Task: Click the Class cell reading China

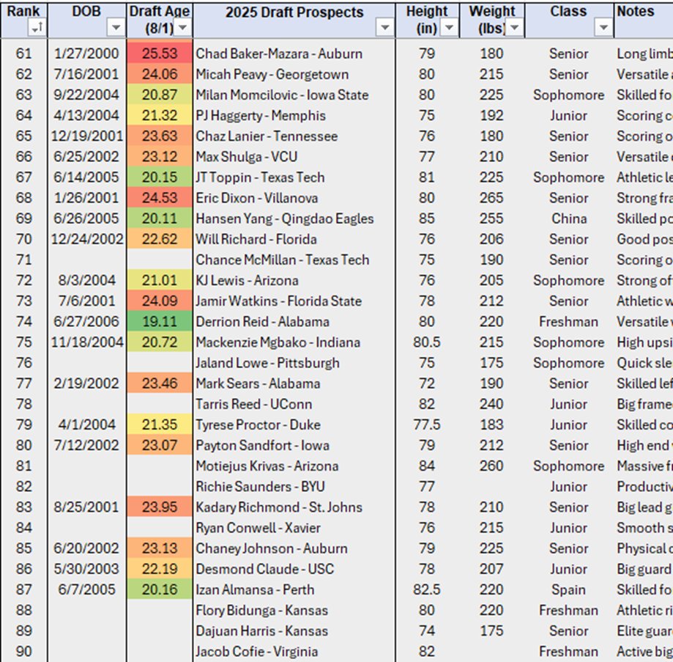Action: point(569,218)
